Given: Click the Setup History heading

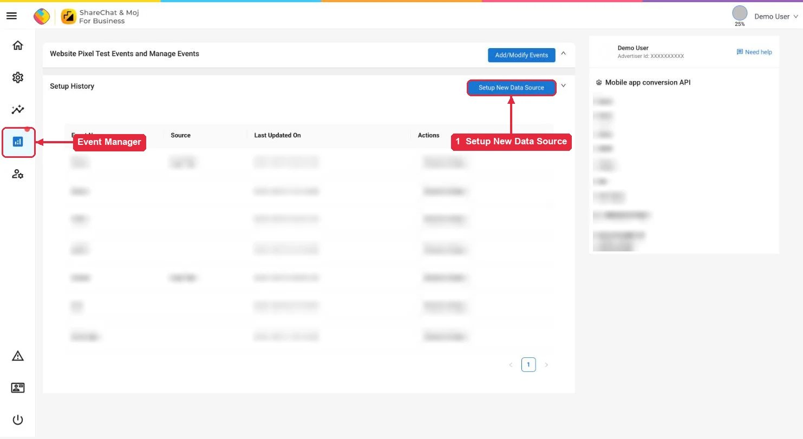Looking at the screenshot, I should coord(72,86).
